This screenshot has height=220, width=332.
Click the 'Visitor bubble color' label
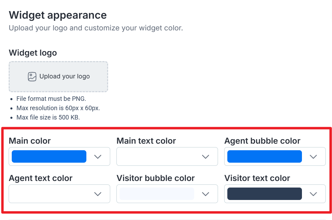click(155, 178)
